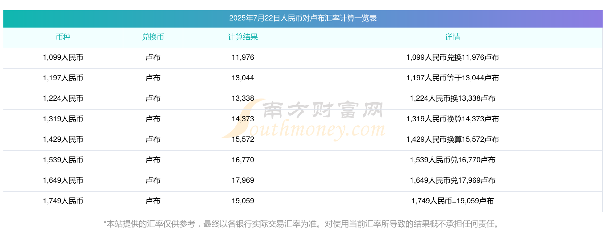Click the 1,099人民币 cell
Image resolution: width=606 pixels, height=242 pixels.
tap(63, 57)
